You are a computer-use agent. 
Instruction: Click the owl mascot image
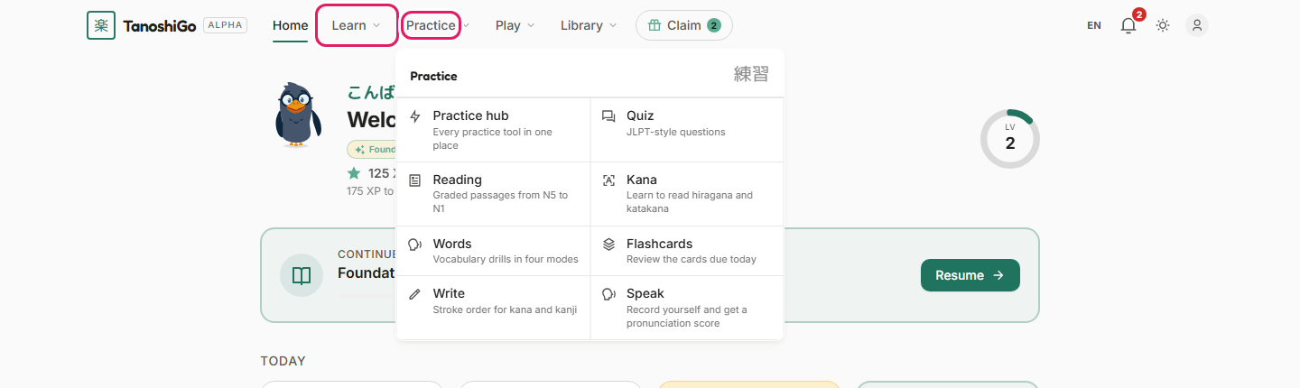297,114
